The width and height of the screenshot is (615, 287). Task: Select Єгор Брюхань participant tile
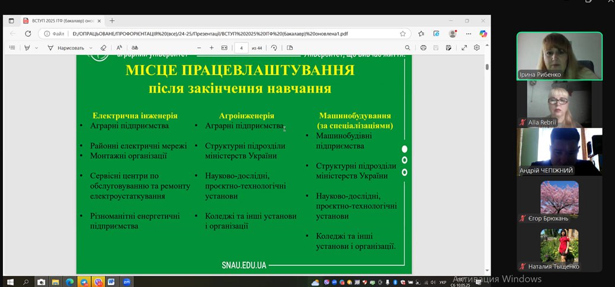559,201
